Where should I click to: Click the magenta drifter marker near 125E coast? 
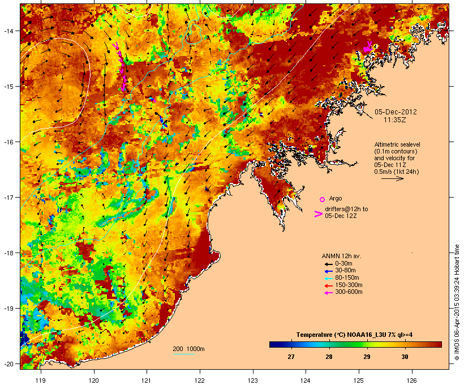pos(368,48)
